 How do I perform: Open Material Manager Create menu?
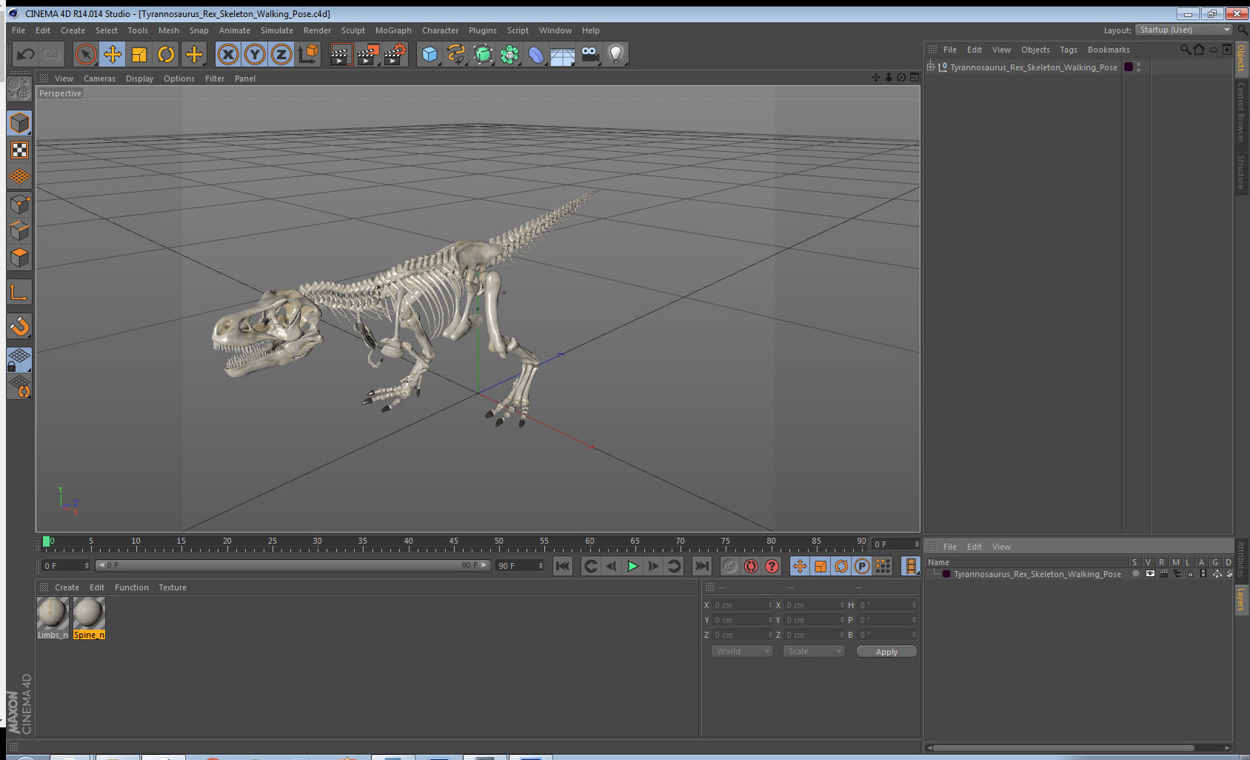[67, 587]
